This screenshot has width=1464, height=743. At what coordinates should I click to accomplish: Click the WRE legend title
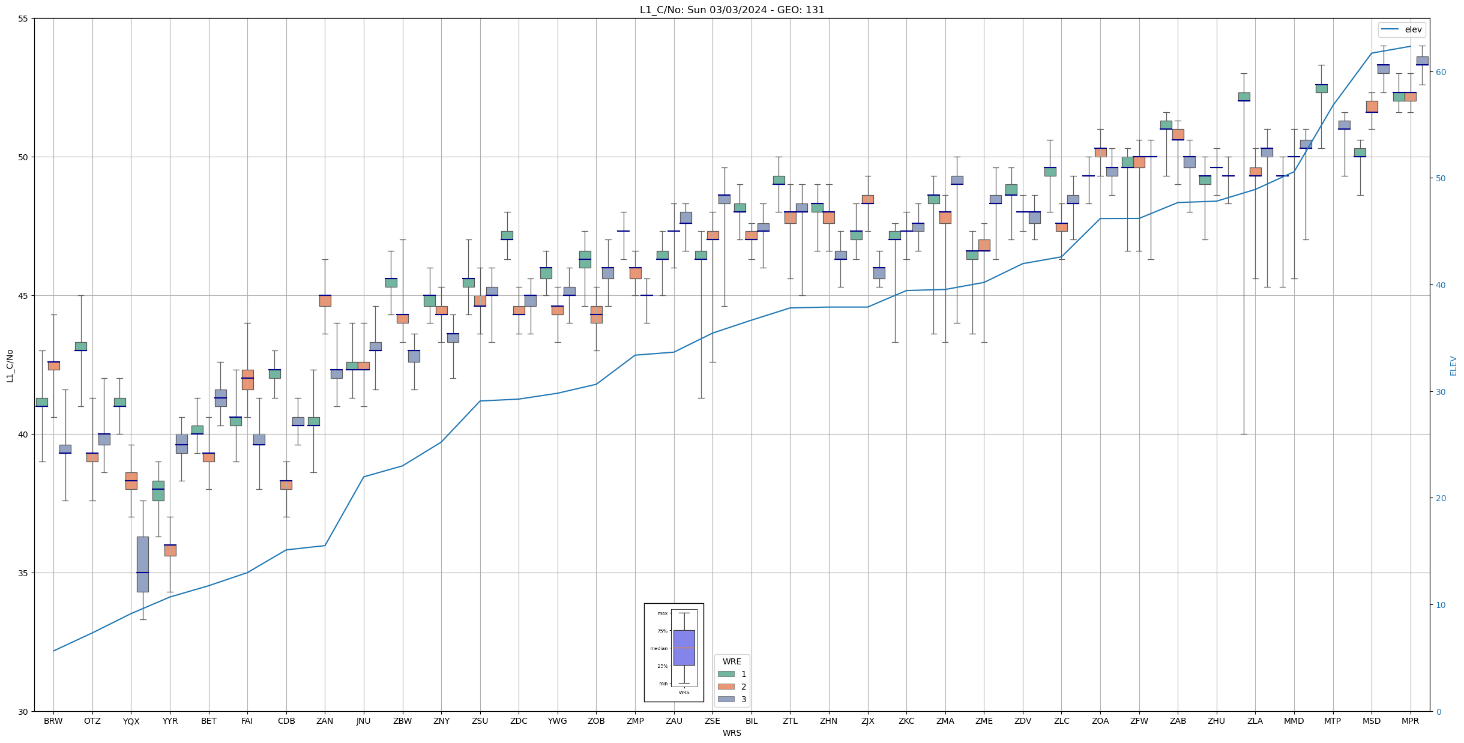tap(732, 661)
